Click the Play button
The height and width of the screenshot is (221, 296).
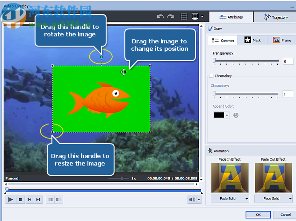click(11, 200)
